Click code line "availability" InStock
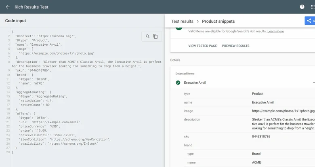315x167 pixels. tap(59, 144)
